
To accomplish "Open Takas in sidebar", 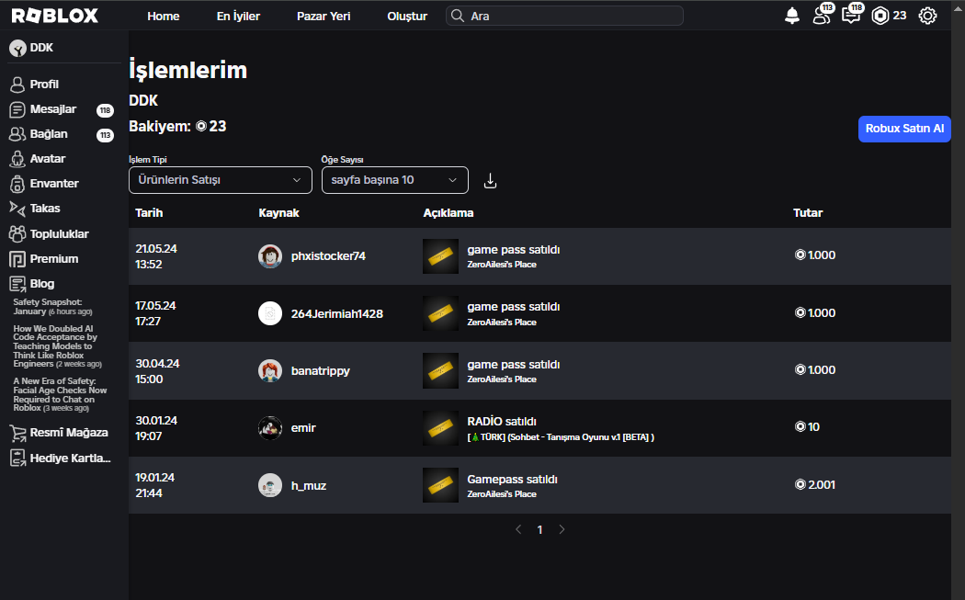I will [45, 209].
